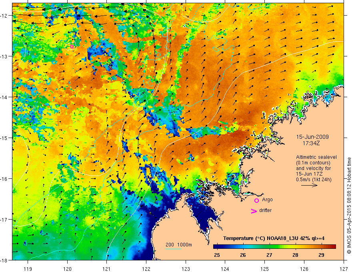Click the 'and velocity for' text line

313,168
